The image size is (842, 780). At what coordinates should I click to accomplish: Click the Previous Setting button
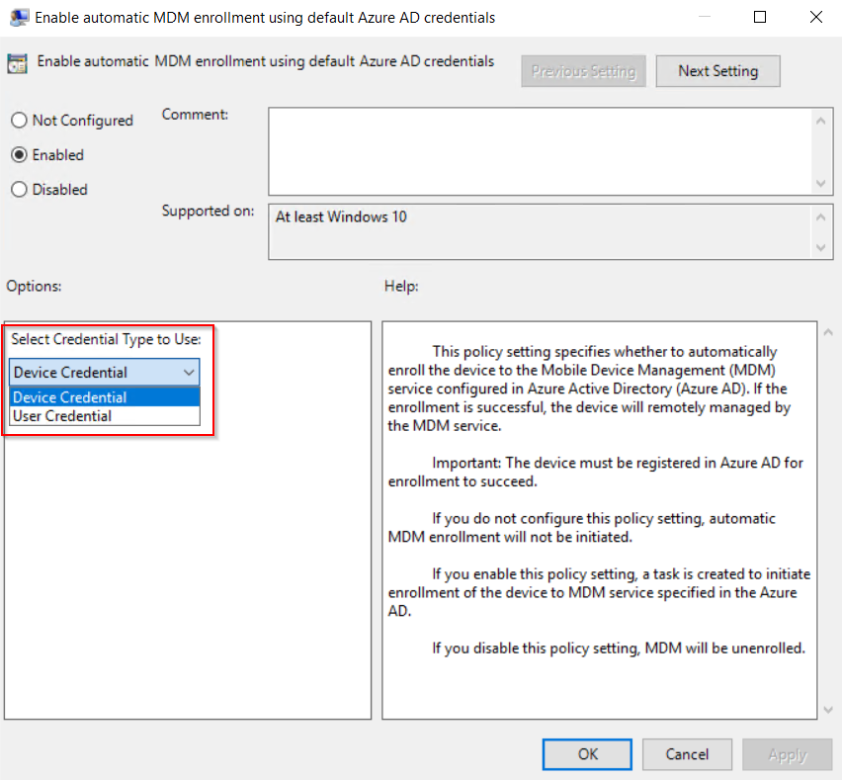tap(583, 71)
